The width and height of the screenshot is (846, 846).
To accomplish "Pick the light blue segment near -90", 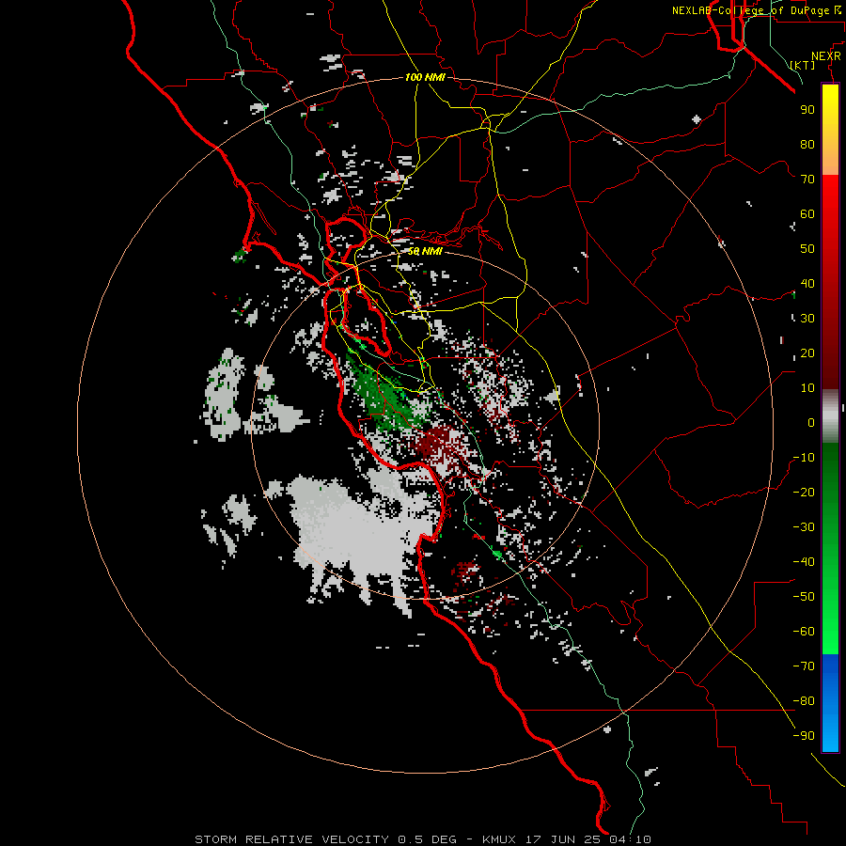I will point(830,736).
